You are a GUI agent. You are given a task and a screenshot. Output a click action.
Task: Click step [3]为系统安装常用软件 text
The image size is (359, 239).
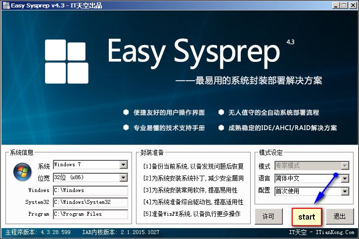point(190,190)
